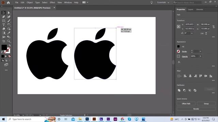
Task: Click Pathfinder Intersect icon
Action: (190, 90)
